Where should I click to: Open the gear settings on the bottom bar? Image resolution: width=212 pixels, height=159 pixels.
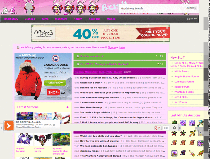174,128
